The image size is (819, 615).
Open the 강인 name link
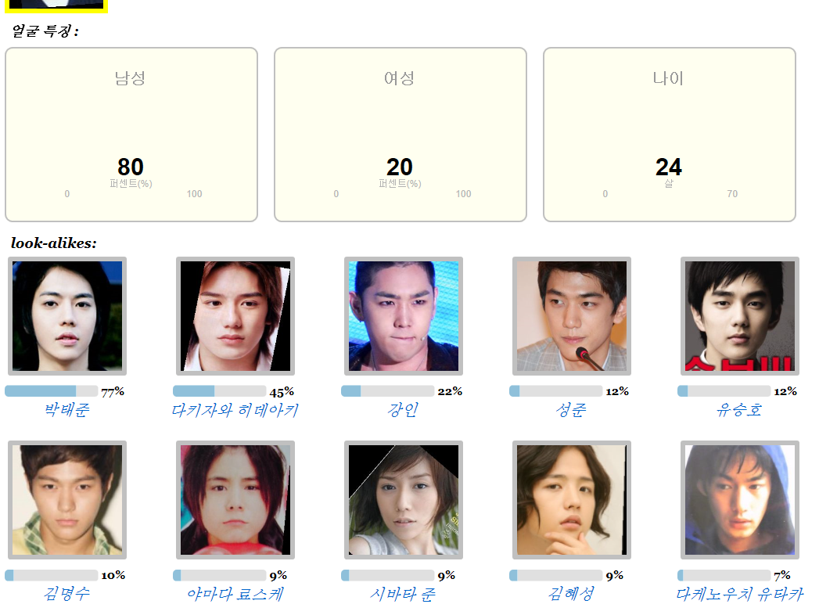(403, 410)
